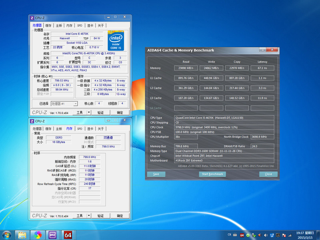Click the Save button in AIDA64
Screen dimensions: 320x240
(156, 174)
